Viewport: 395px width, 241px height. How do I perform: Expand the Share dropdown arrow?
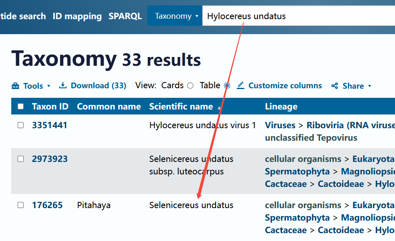[370, 86]
